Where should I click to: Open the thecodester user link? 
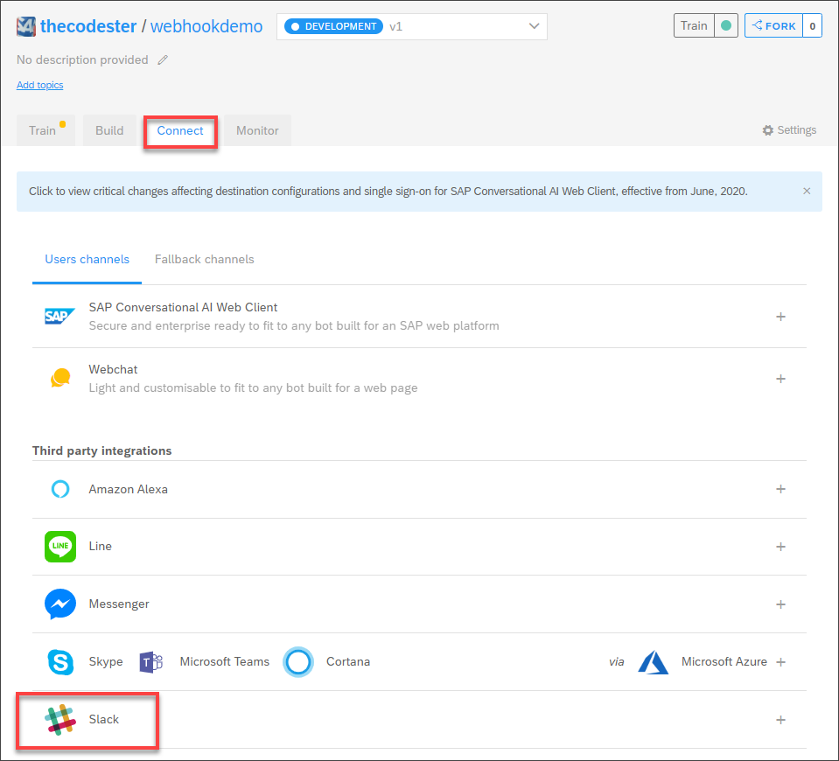pyautogui.click(x=88, y=26)
